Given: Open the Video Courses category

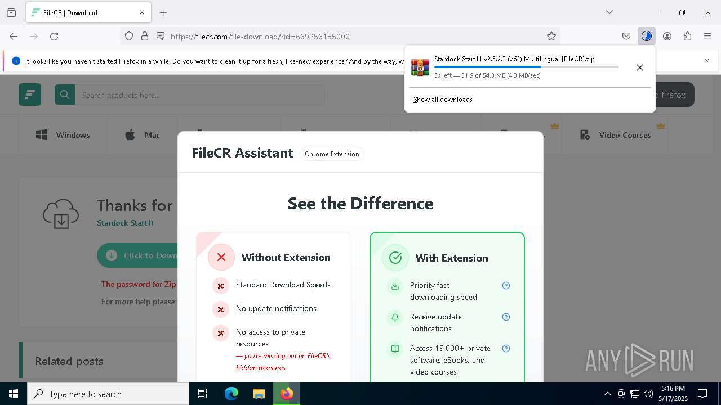Looking at the screenshot, I should point(615,135).
